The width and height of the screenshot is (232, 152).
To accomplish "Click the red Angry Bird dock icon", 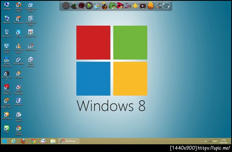I will point(120,6).
